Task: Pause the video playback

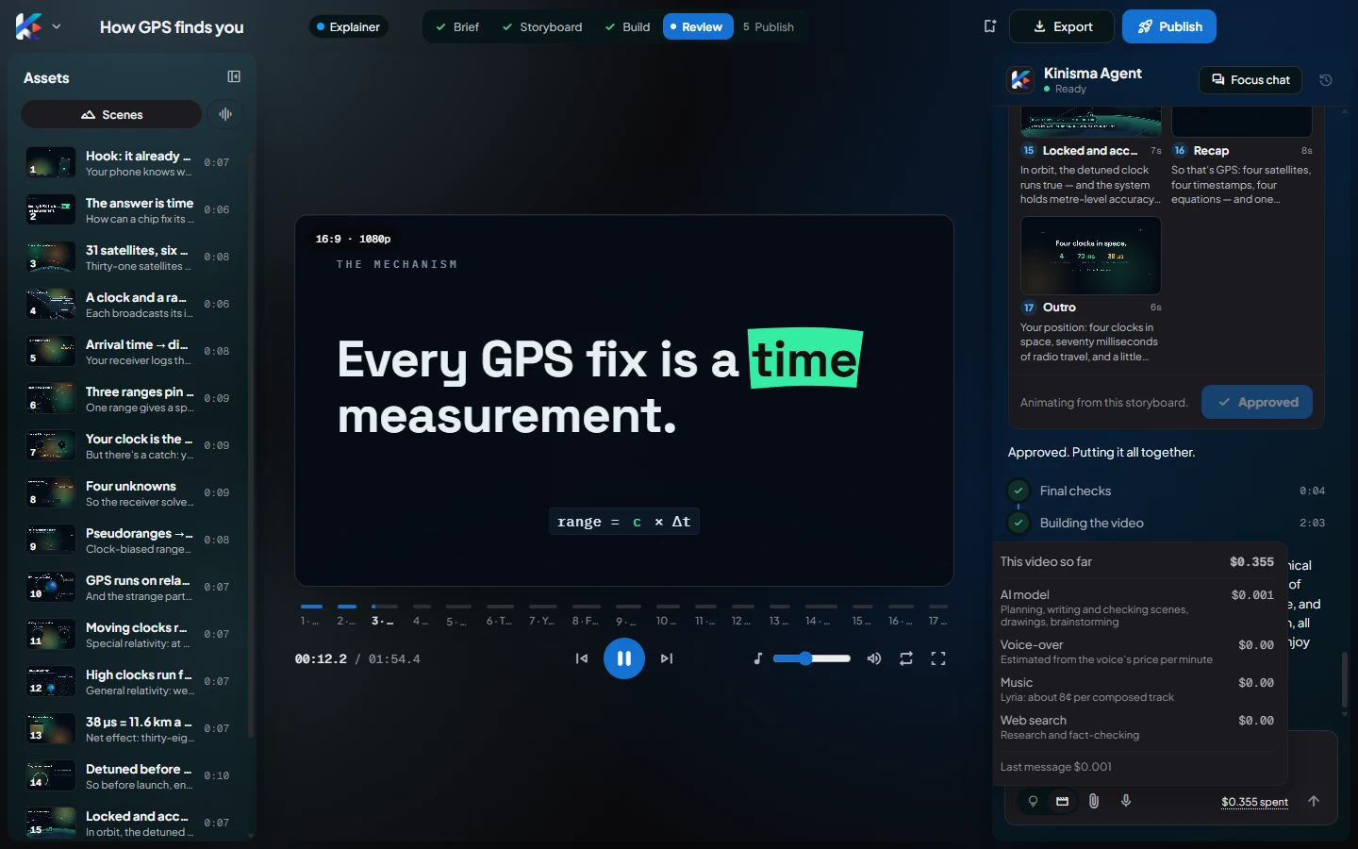Action: 624,658
